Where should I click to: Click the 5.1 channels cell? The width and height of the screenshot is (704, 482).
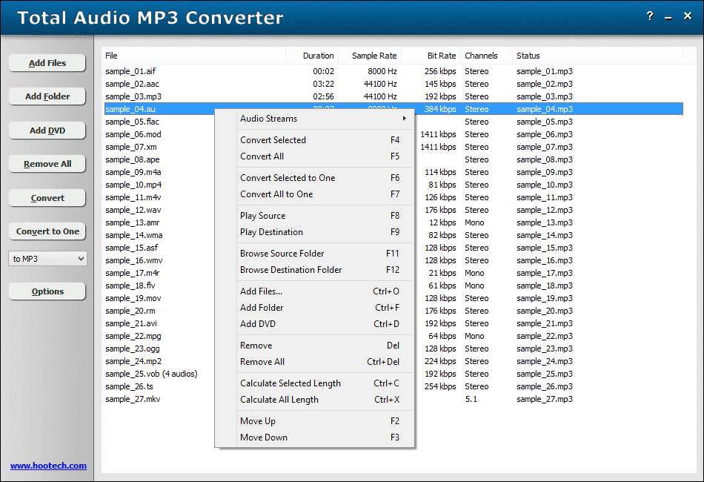[471, 399]
